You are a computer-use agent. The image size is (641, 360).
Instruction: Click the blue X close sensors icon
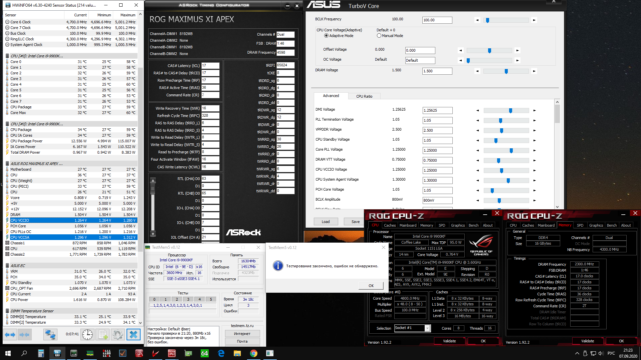133,334
